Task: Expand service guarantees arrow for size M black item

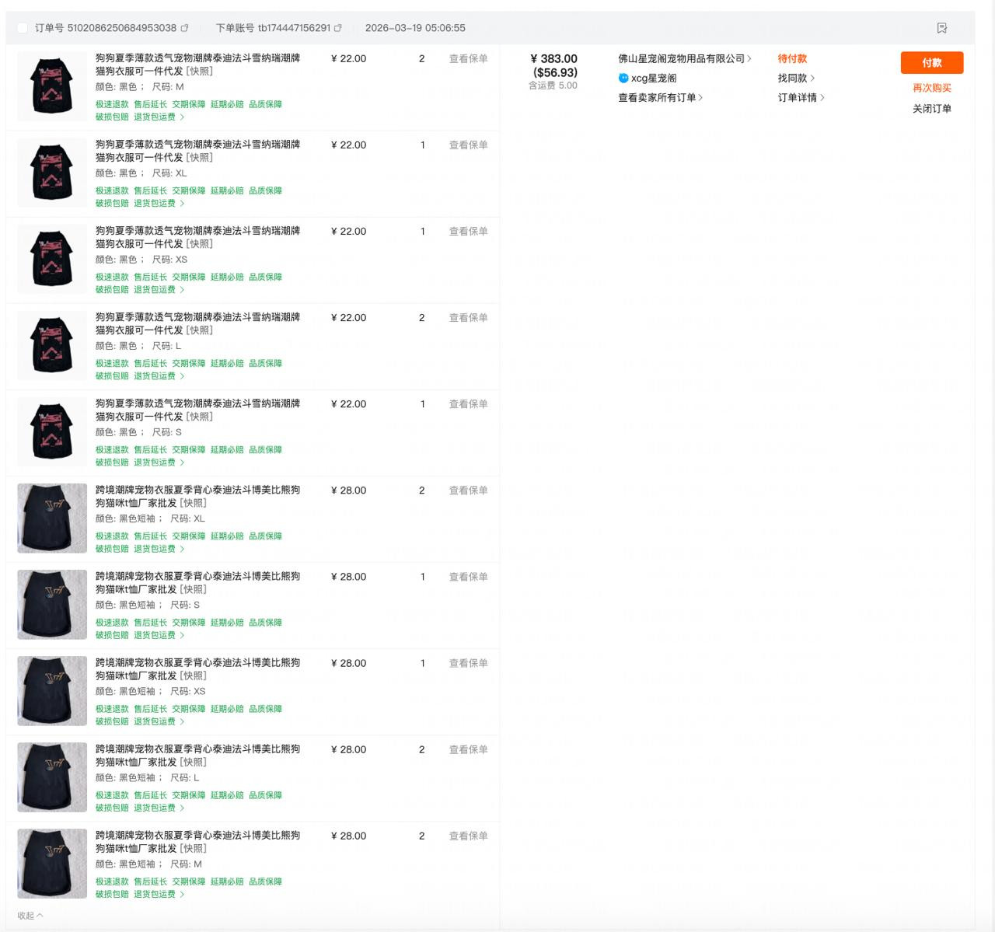Action: coord(183,117)
